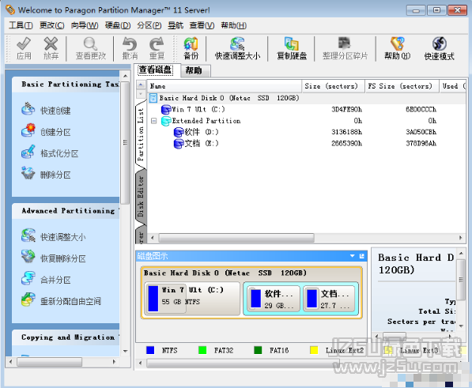Choose 删除分区 (Delete partition) task

tap(46, 174)
